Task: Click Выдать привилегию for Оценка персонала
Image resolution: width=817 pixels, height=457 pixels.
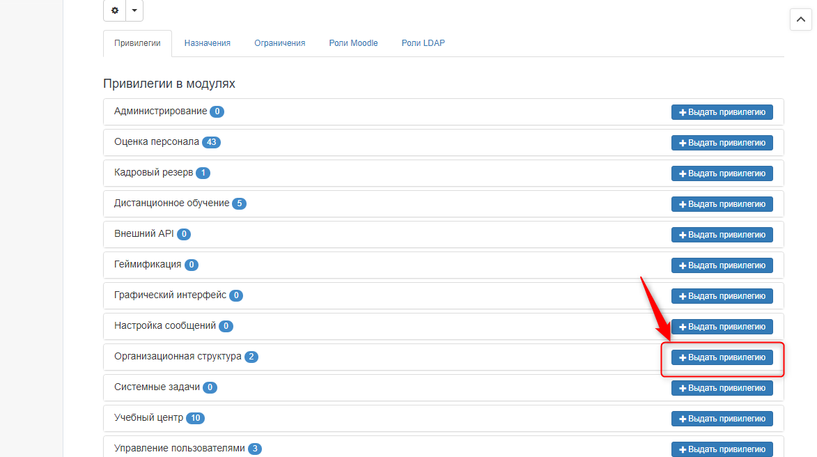Action: point(722,143)
